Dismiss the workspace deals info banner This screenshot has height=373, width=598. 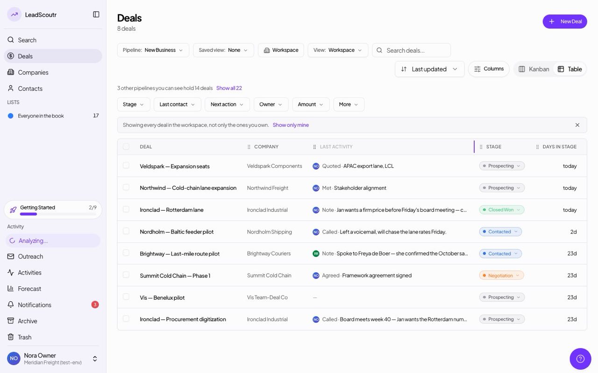[577, 125]
